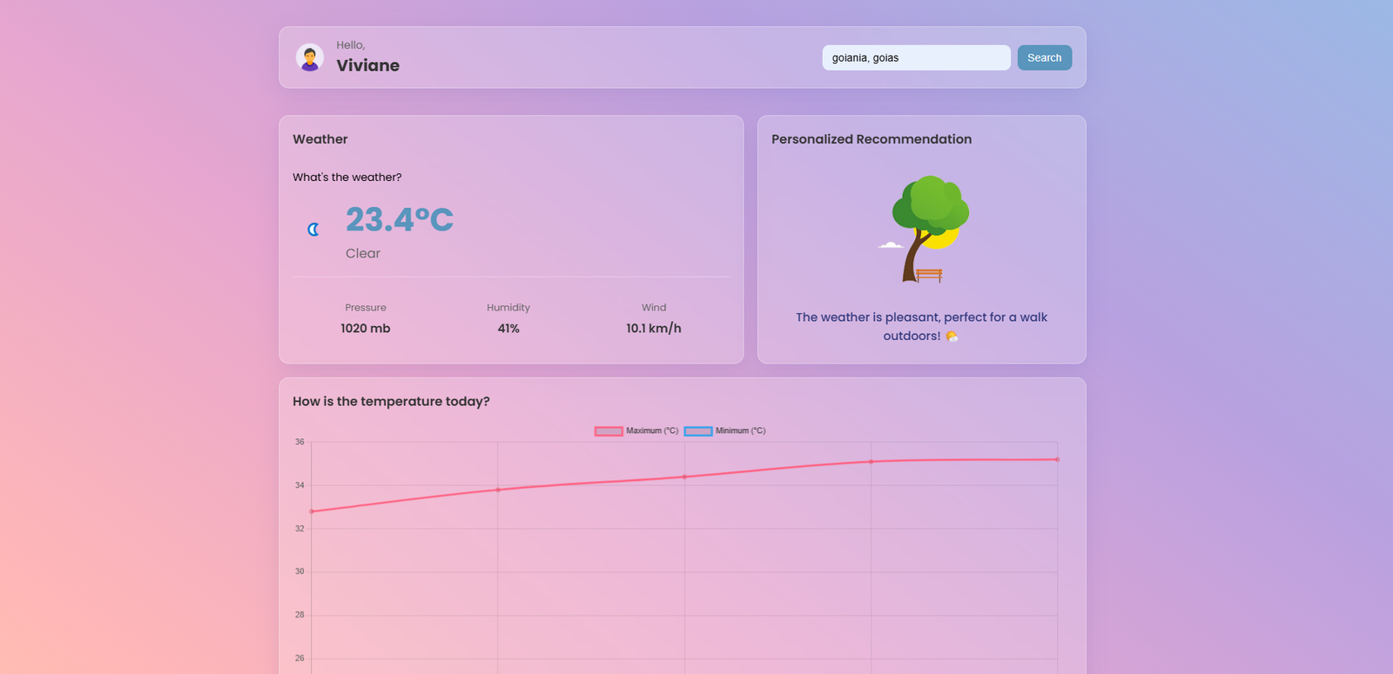
Task: Click 'What's the weather?' subtitle
Action: [347, 177]
